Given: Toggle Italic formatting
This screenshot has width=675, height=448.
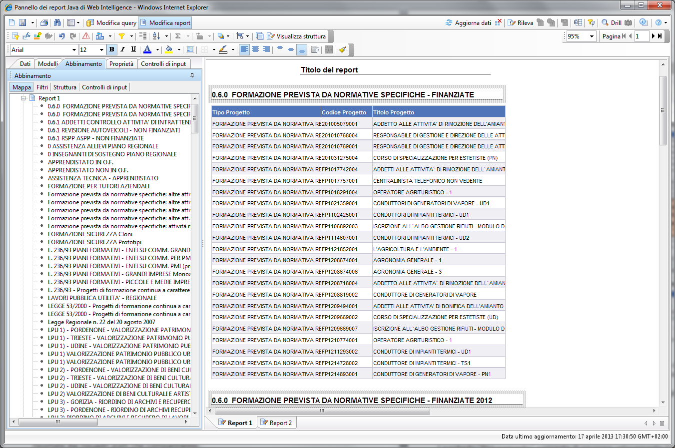Looking at the screenshot, I should (122, 49).
